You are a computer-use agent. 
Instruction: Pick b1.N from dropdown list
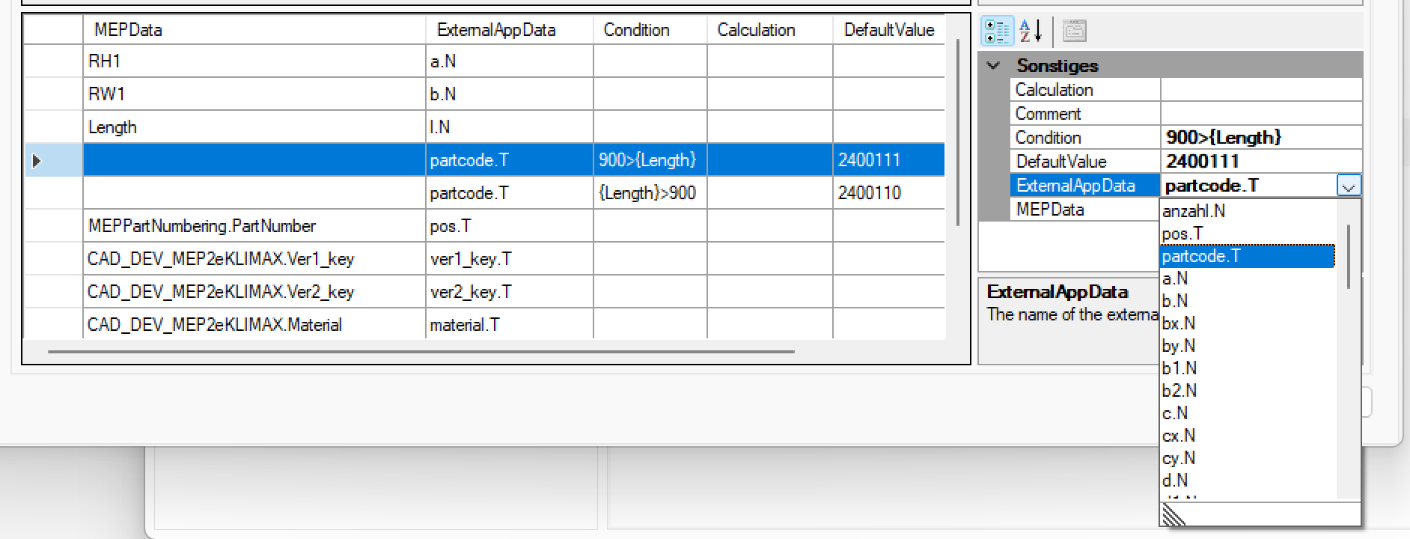coord(1247,368)
